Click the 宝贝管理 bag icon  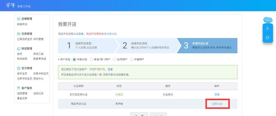click(19, 68)
